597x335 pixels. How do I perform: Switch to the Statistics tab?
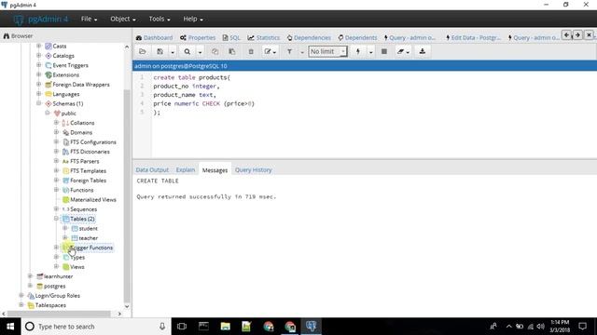[x=263, y=37]
